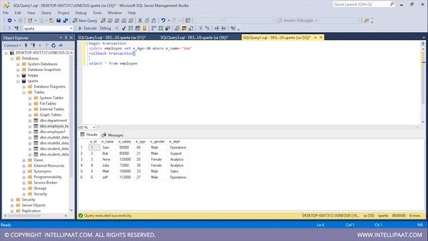This screenshot has width=428, height=241.
Task: Click the Navigate Backward circle icon
Action: point(9,21)
